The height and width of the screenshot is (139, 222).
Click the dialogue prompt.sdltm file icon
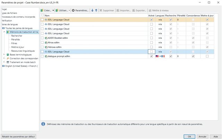(x=46, y=56)
